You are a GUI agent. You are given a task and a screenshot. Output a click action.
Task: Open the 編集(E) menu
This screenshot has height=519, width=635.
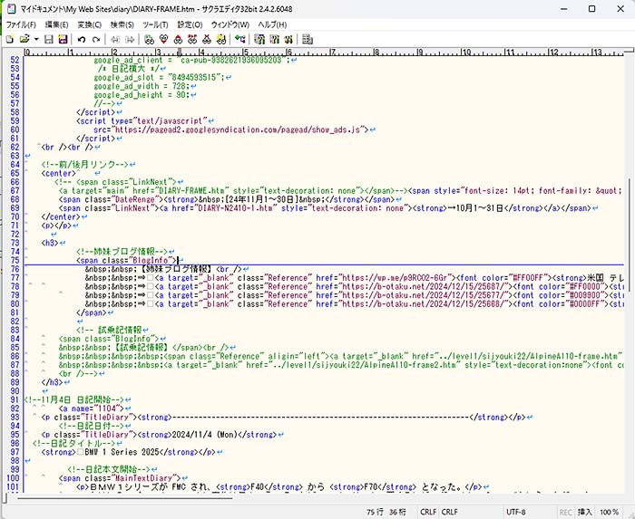(x=56, y=24)
